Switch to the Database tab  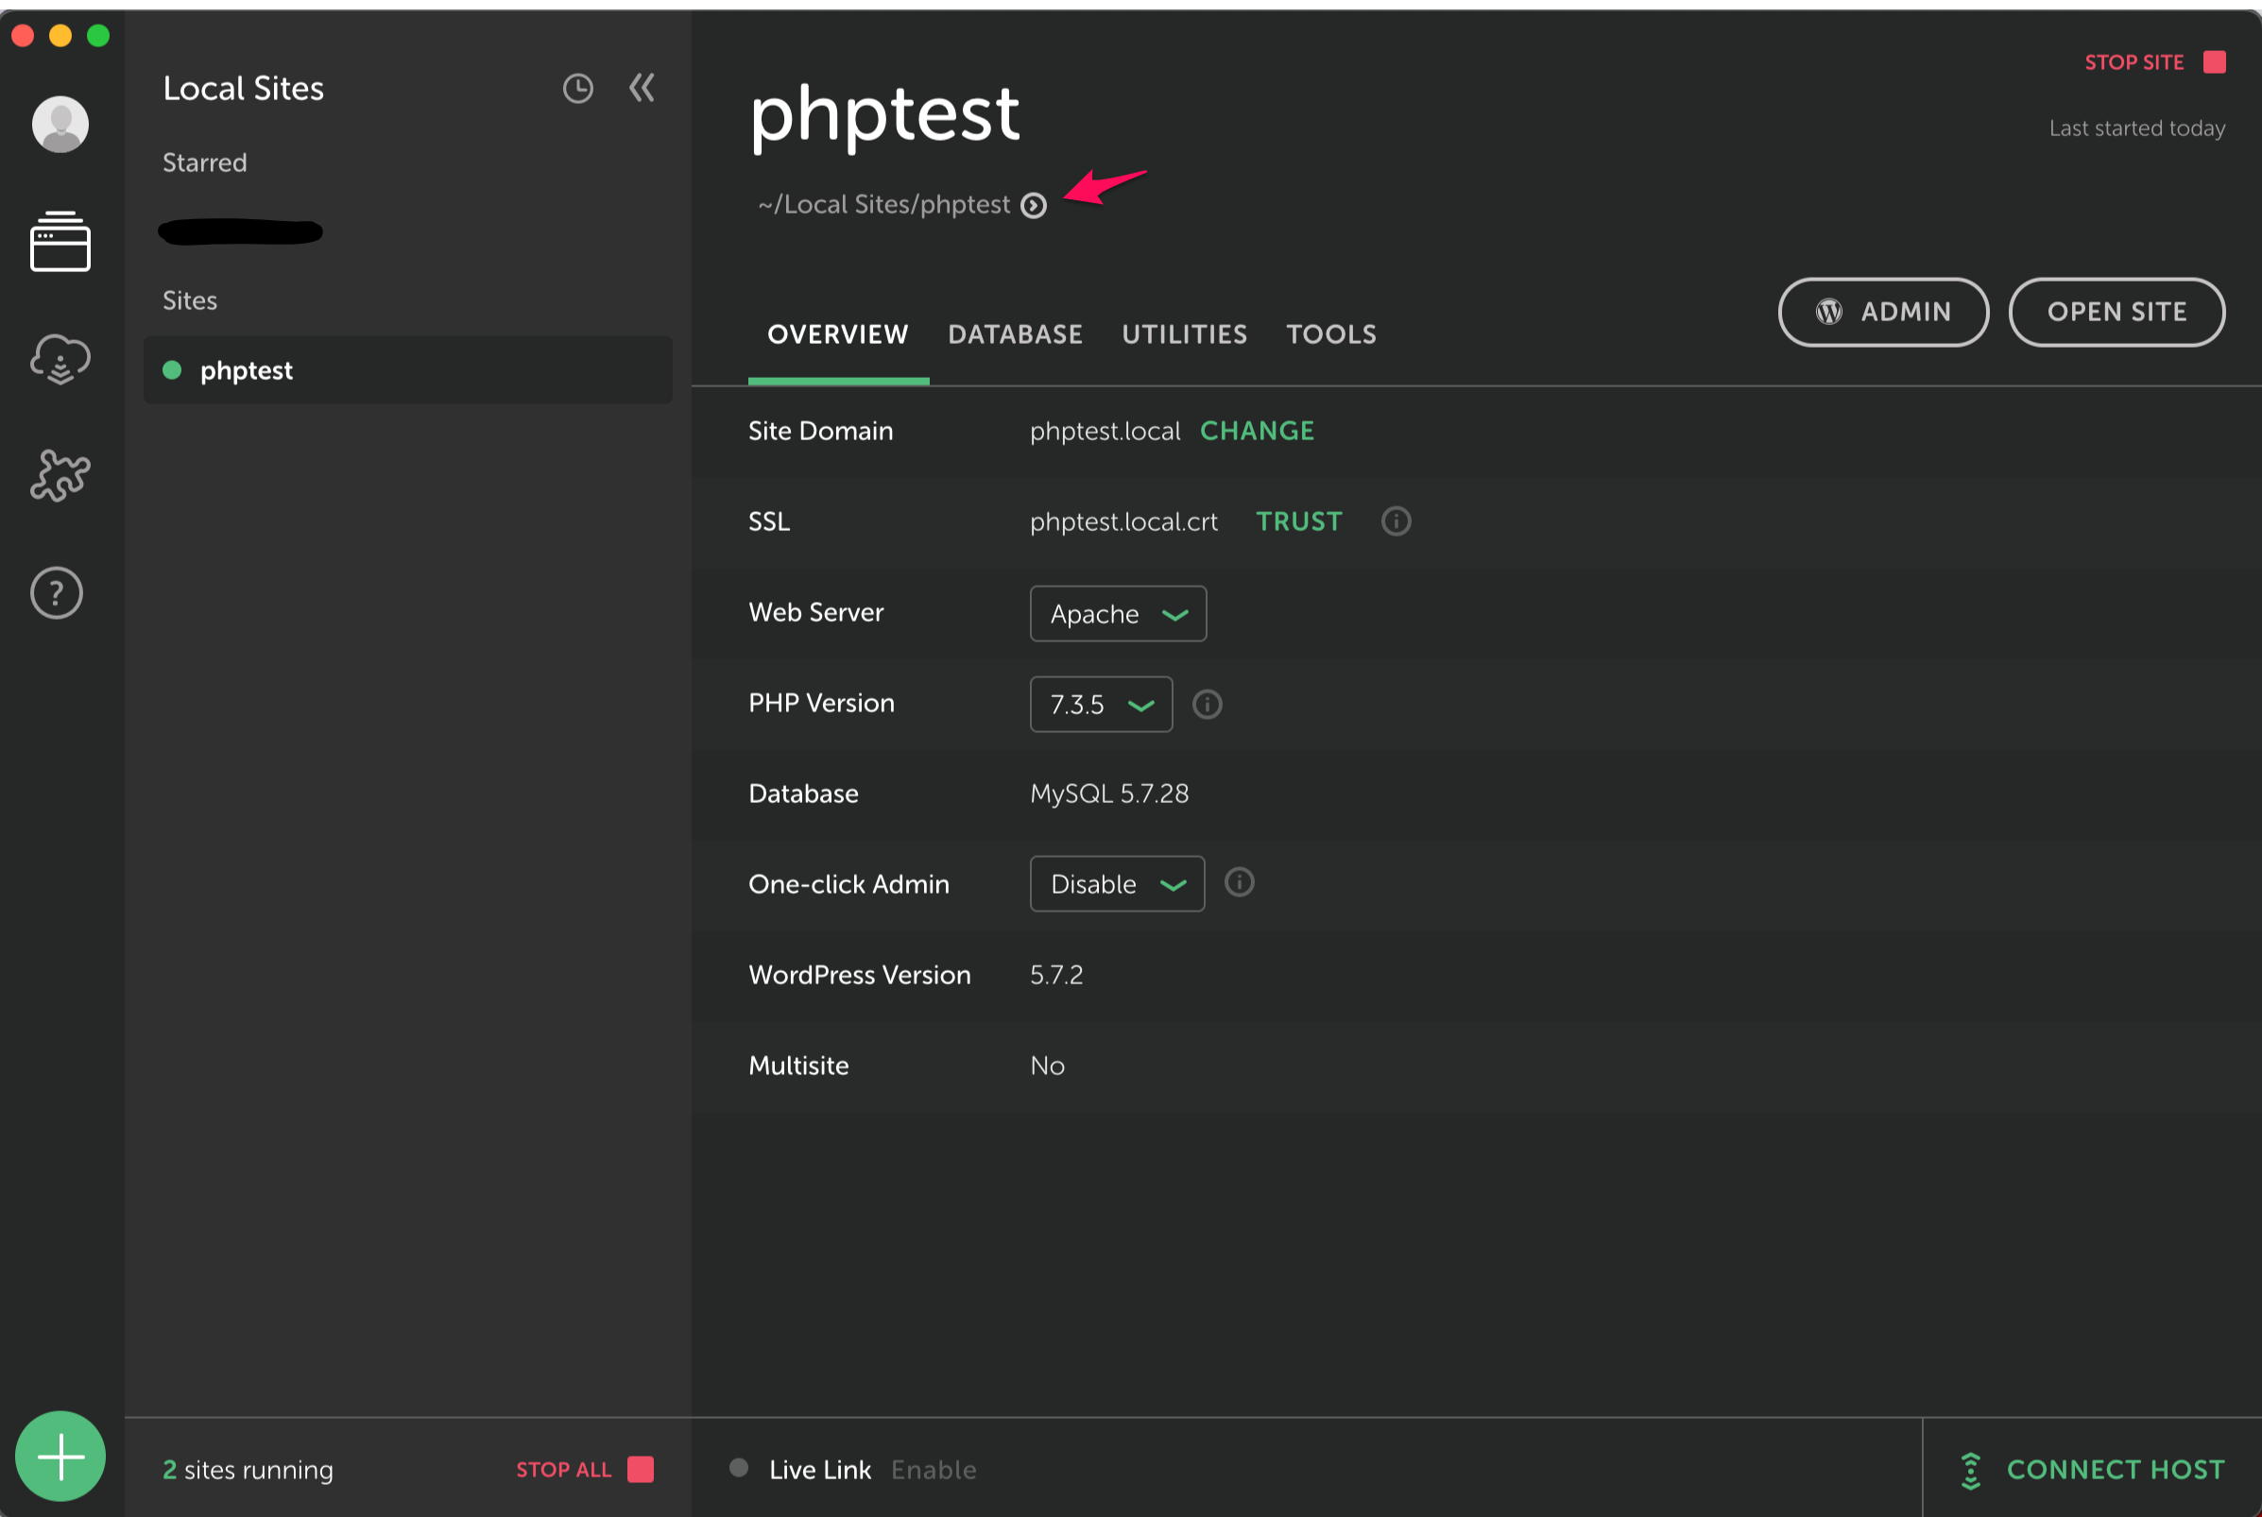tap(1015, 333)
